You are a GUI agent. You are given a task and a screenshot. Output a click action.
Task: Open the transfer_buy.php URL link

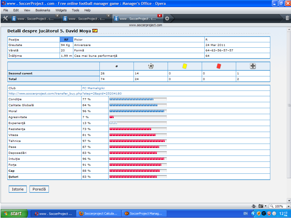(65, 93)
